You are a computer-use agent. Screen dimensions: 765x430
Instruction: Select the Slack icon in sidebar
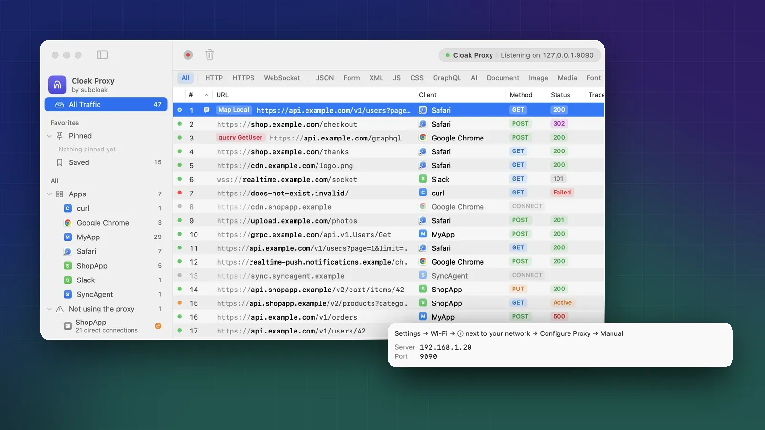click(x=67, y=280)
